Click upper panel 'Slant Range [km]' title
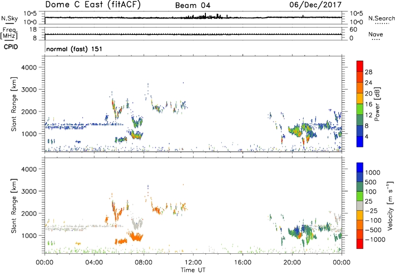This screenshot has height=273, width=395. tap(14, 104)
